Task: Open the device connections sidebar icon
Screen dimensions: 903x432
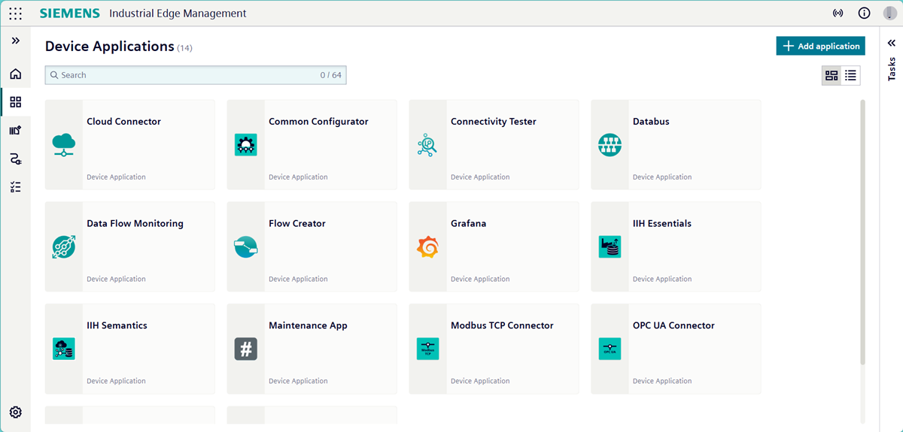Action: pyautogui.click(x=15, y=159)
